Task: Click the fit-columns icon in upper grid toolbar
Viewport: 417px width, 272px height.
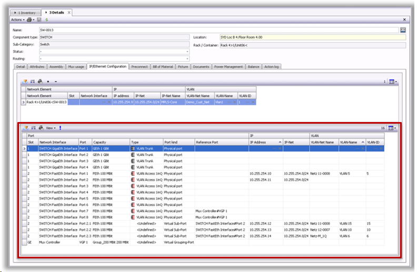Action: tap(33, 82)
